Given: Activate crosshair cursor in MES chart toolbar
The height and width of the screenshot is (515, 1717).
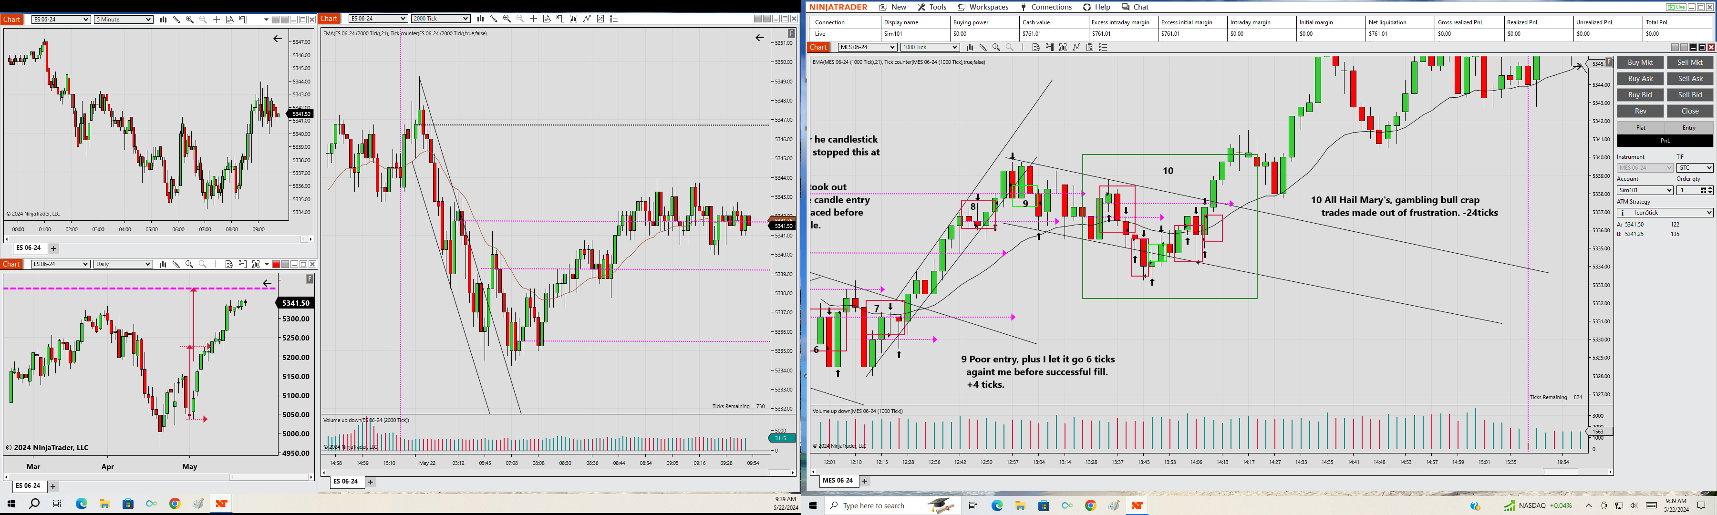Looking at the screenshot, I should coord(1023,47).
